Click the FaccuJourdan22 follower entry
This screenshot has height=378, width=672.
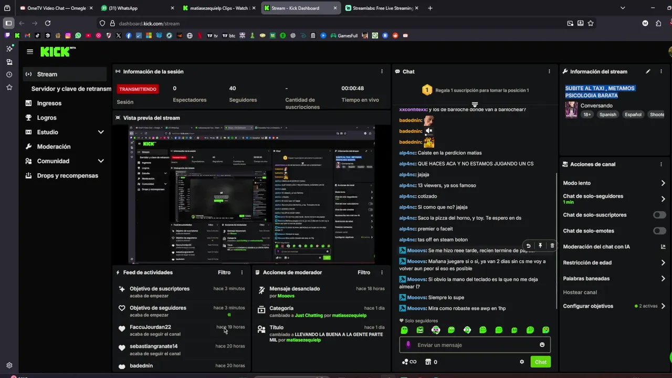coord(182,330)
